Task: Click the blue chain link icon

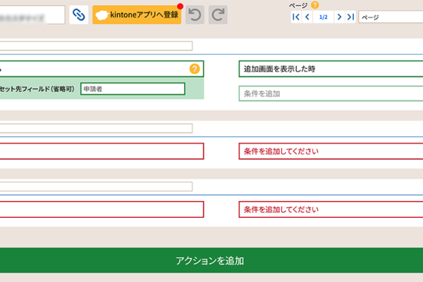Action: 78,15
